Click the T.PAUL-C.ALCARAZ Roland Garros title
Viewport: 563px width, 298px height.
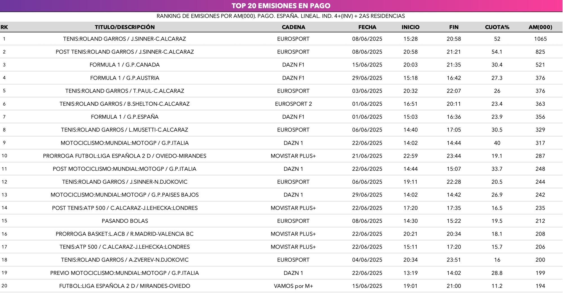125,91
